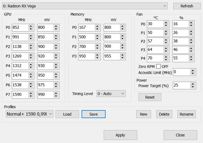Increase Acoustic Limit value with up arrow
The image size is (203, 143).
coord(193,70)
